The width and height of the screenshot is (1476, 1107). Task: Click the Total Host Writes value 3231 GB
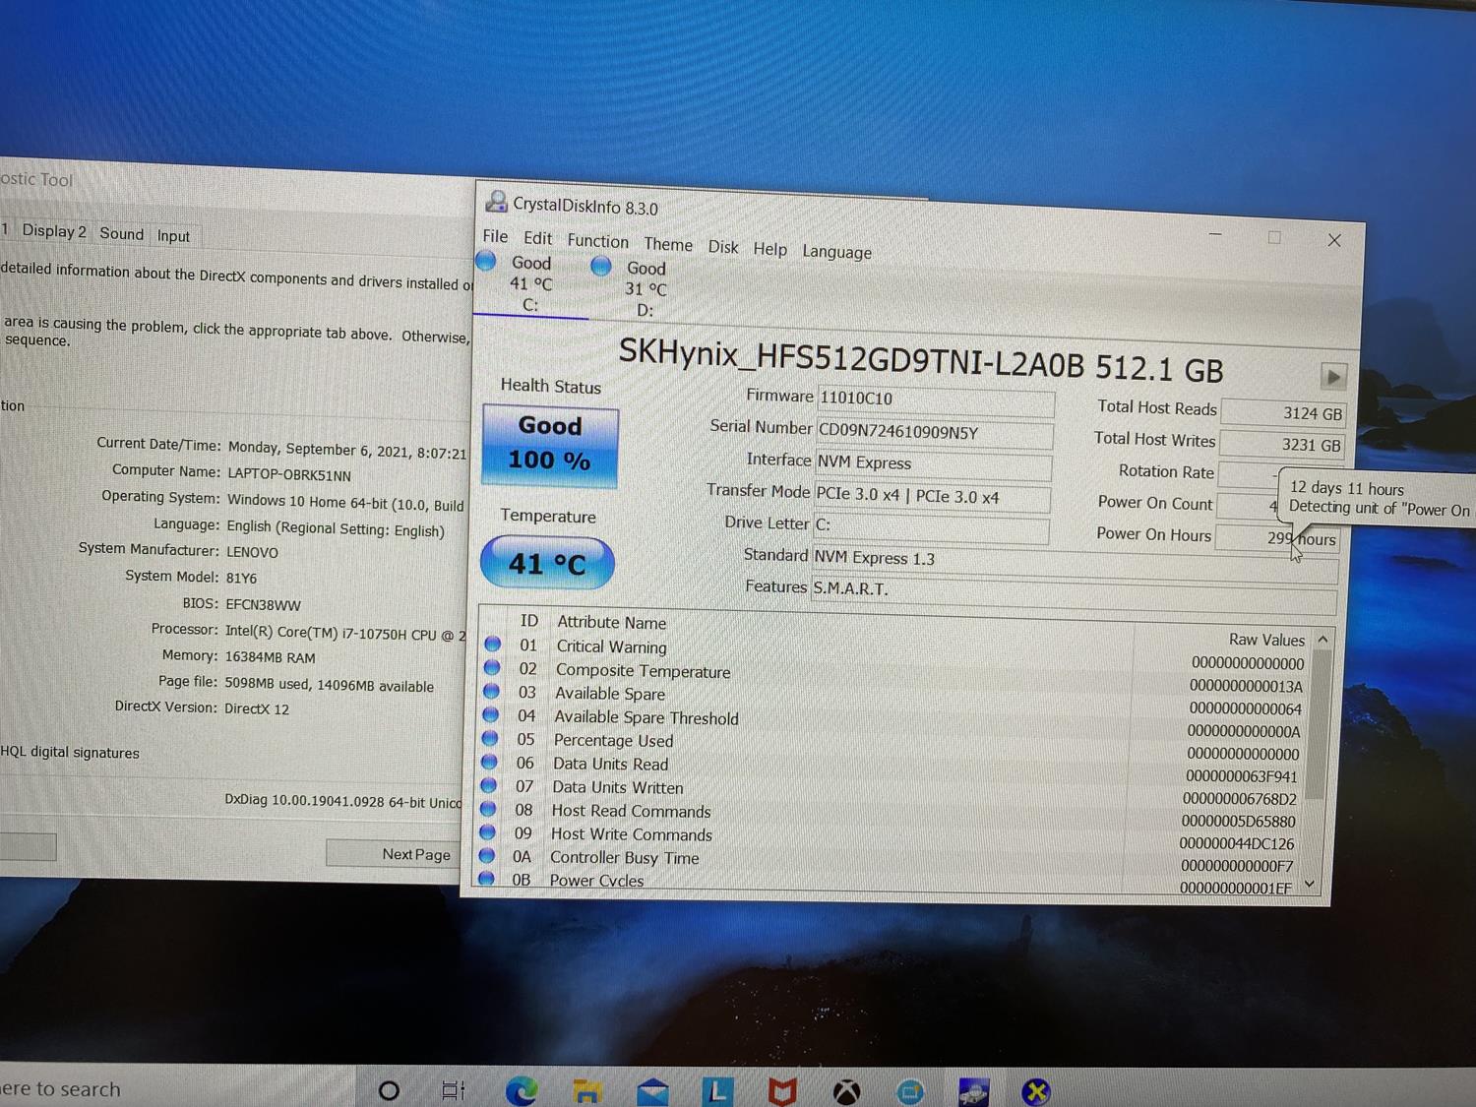pyautogui.click(x=1282, y=445)
